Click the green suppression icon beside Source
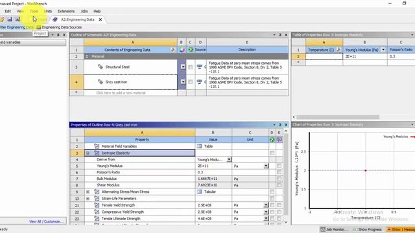This screenshot has height=233, width=415. [191, 50]
